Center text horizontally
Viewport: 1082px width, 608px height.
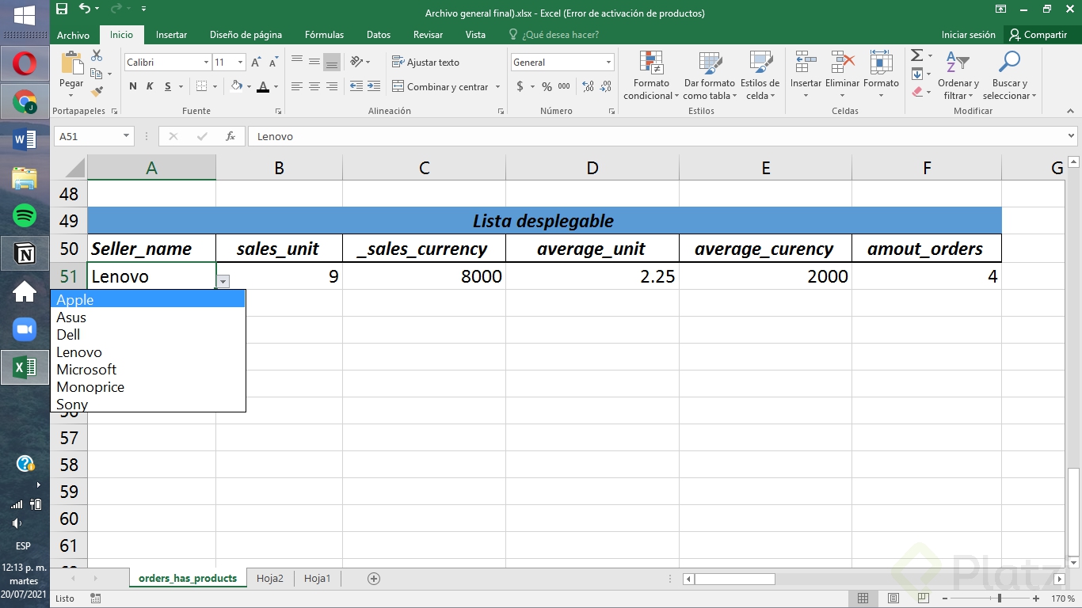pyautogui.click(x=314, y=86)
